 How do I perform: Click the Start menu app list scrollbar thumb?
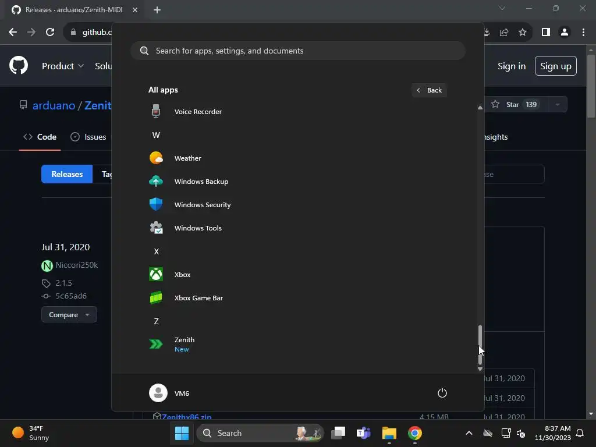pos(480,345)
